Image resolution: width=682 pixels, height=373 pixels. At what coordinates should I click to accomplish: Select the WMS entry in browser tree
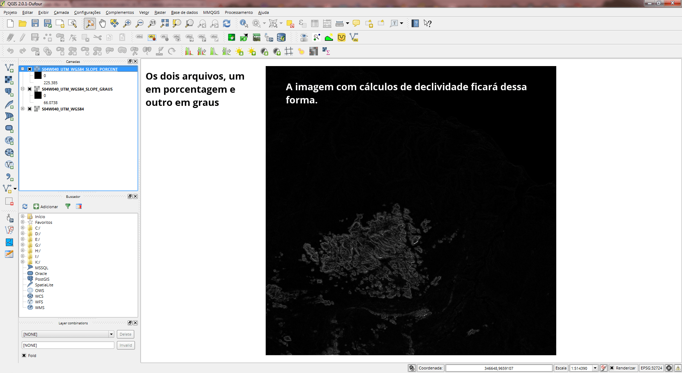point(40,308)
